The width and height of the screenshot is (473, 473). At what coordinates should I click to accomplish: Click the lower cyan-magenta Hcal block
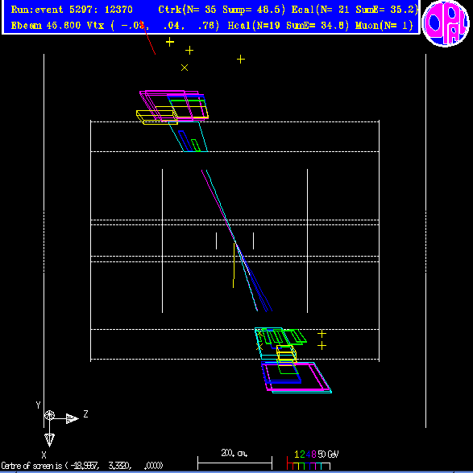[x=297, y=377]
